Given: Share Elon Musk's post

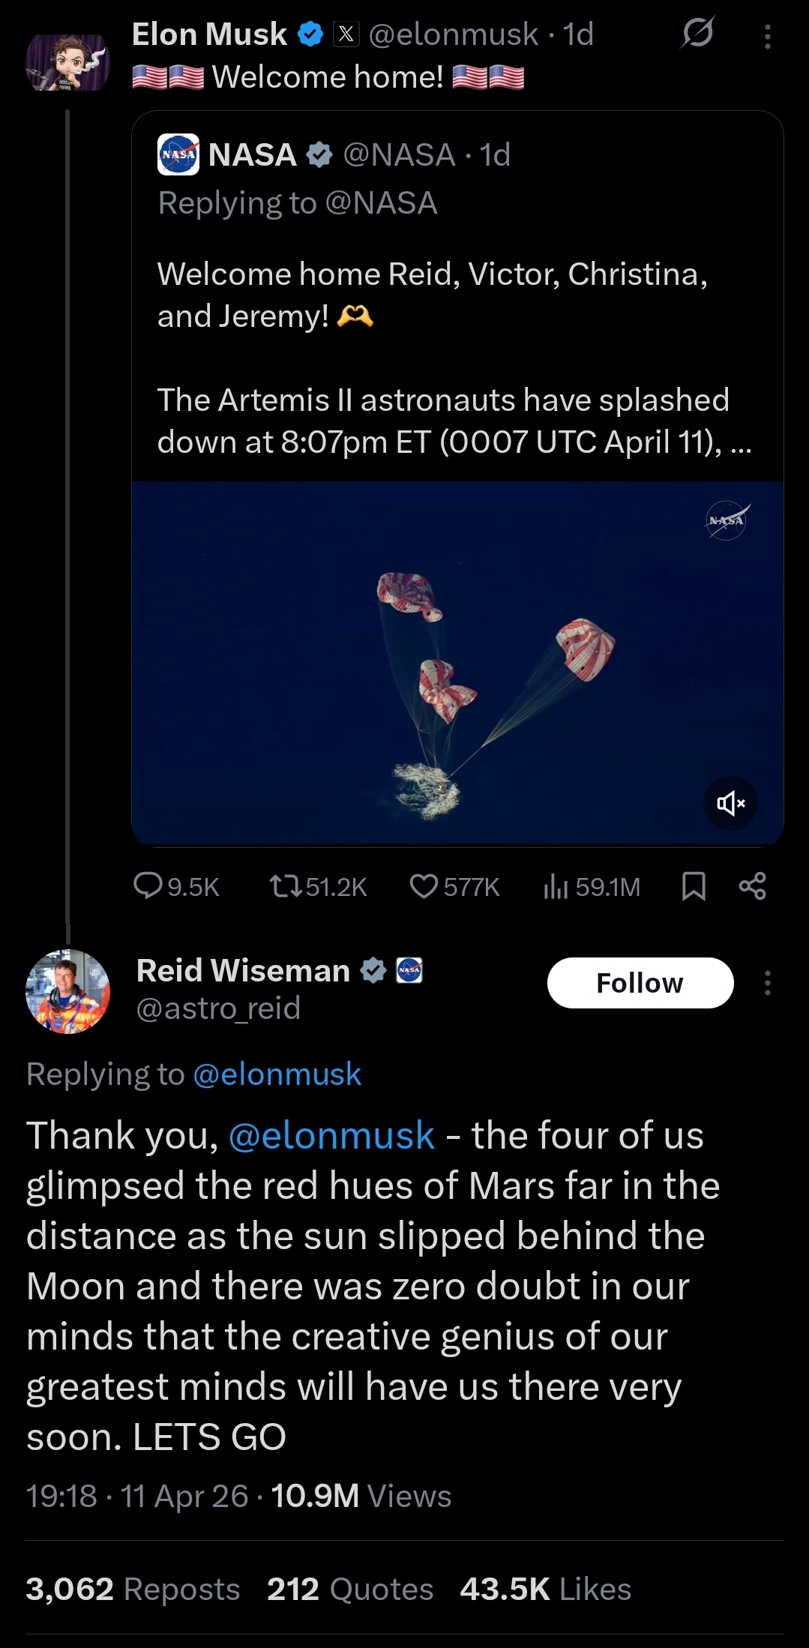Looking at the screenshot, I should (x=752, y=887).
